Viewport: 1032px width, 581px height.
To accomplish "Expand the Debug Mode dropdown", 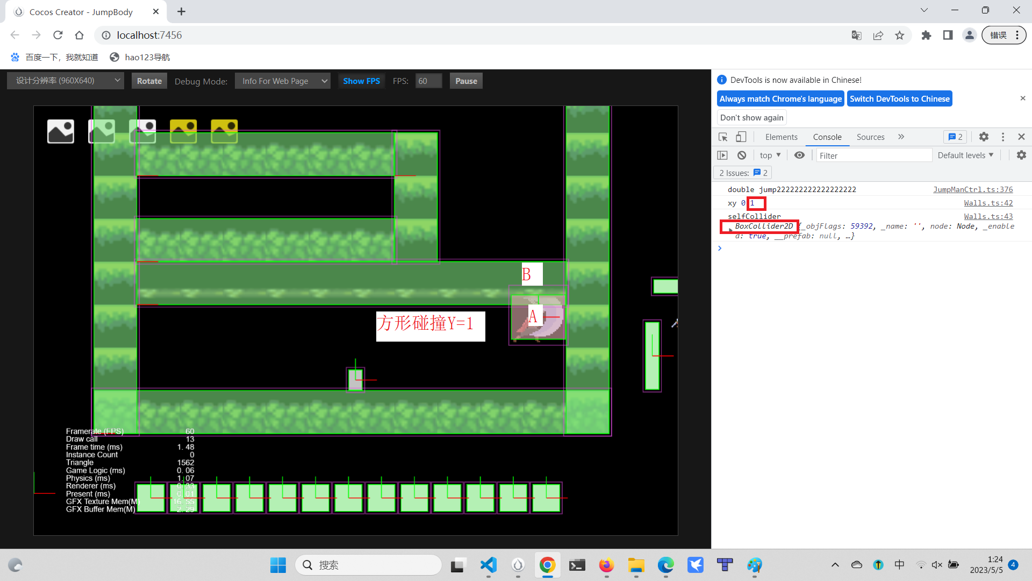I will pyautogui.click(x=282, y=81).
